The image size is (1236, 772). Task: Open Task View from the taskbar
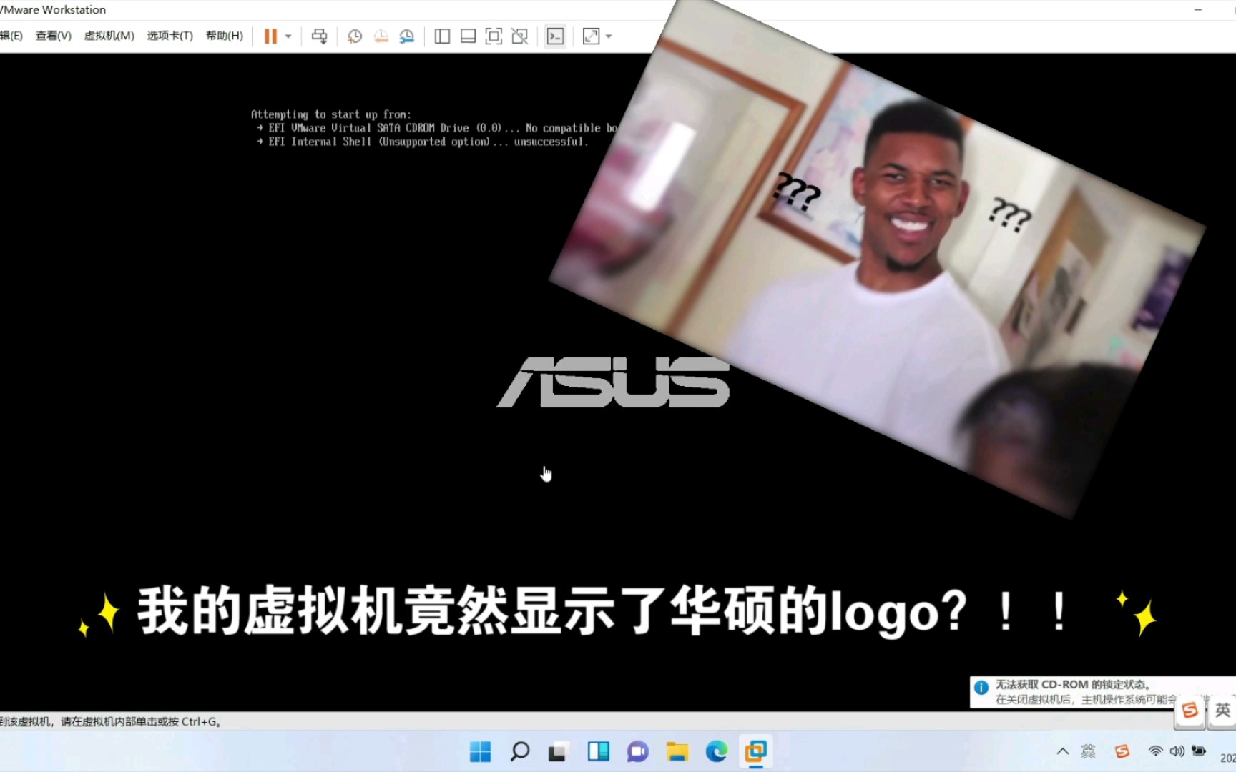[x=558, y=751]
